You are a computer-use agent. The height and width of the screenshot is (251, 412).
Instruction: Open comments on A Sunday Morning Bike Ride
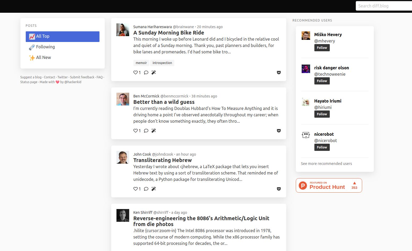click(146, 72)
